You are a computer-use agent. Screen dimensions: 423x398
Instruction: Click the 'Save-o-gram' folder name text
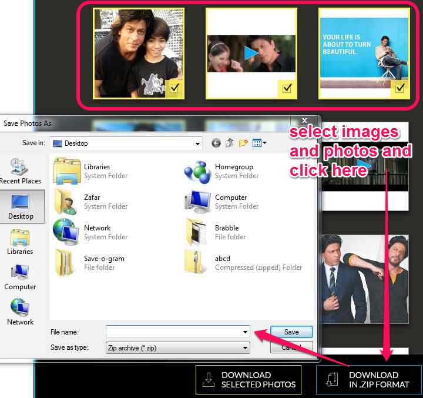pyautogui.click(x=104, y=259)
